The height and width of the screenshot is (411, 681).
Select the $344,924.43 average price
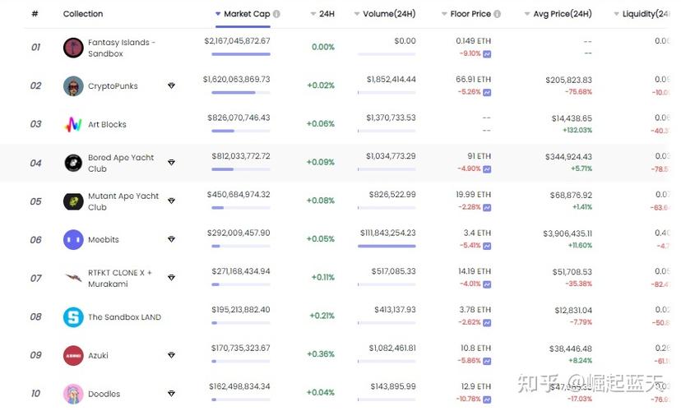click(x=568, y=157)
